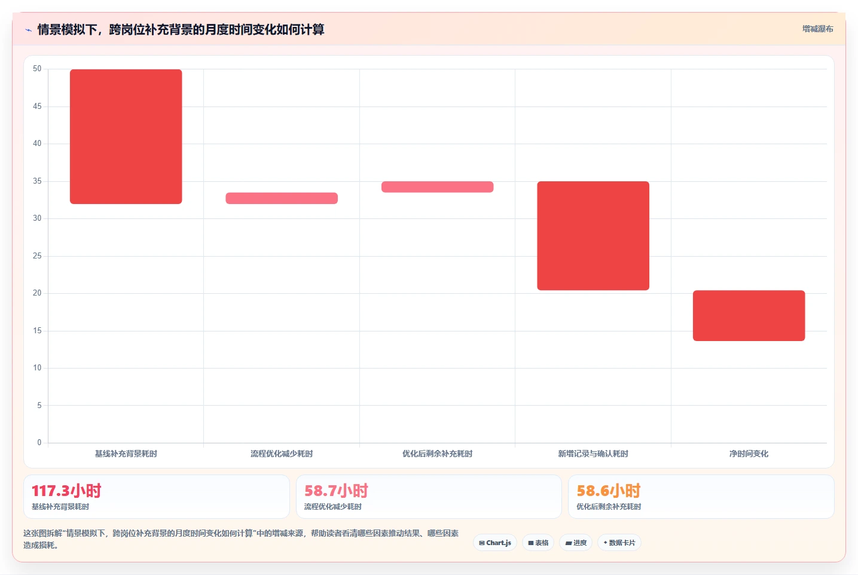
Task: Select the Chart.js chip
Action: 495,543
